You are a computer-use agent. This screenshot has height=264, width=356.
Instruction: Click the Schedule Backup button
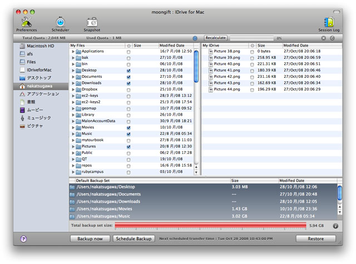click(133, 238)
